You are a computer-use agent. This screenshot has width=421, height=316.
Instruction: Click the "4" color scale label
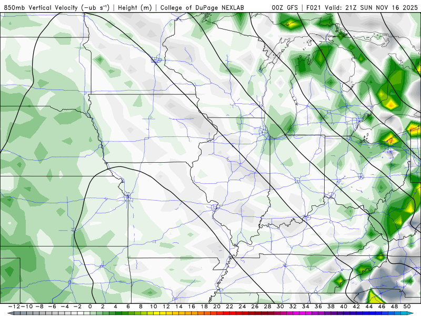point(115,307)
